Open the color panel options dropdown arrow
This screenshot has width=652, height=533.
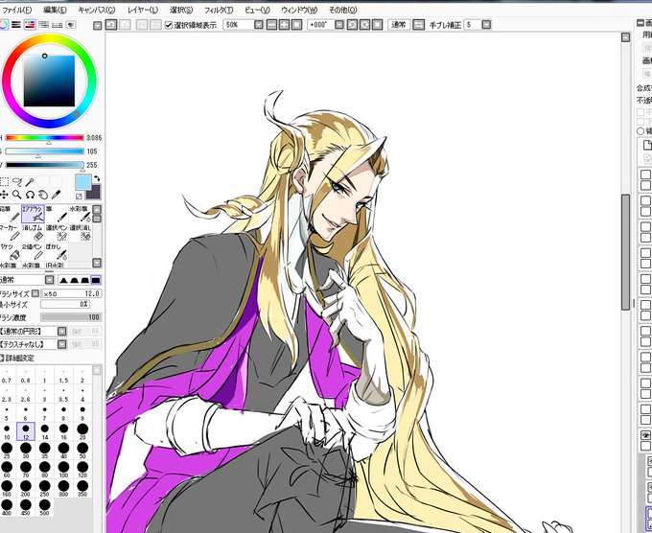[97, 26]
